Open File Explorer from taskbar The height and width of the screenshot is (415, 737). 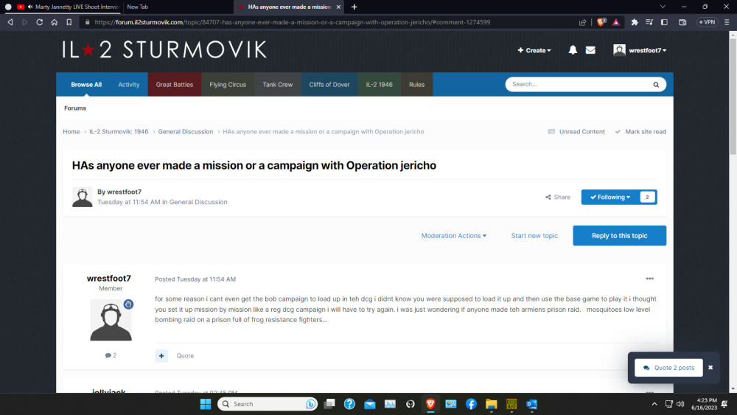pos(491,404)
